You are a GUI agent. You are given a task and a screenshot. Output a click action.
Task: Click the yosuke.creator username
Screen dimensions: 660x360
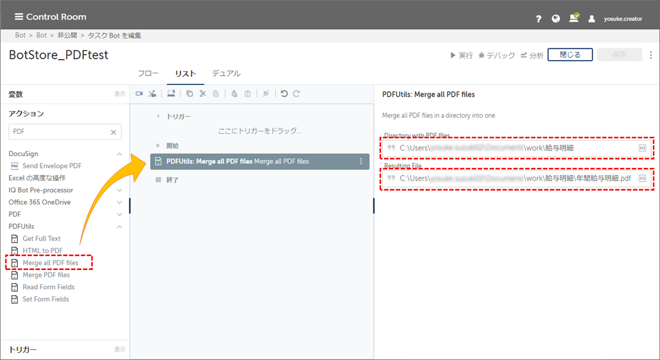(623, 19)
